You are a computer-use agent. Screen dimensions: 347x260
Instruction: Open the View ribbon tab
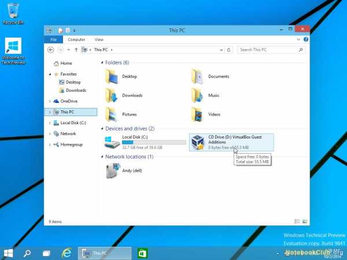click(99, 39)
